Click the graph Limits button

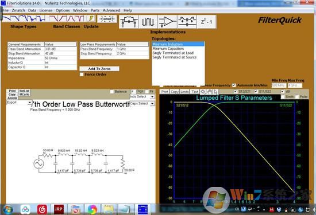click(184, 92)
